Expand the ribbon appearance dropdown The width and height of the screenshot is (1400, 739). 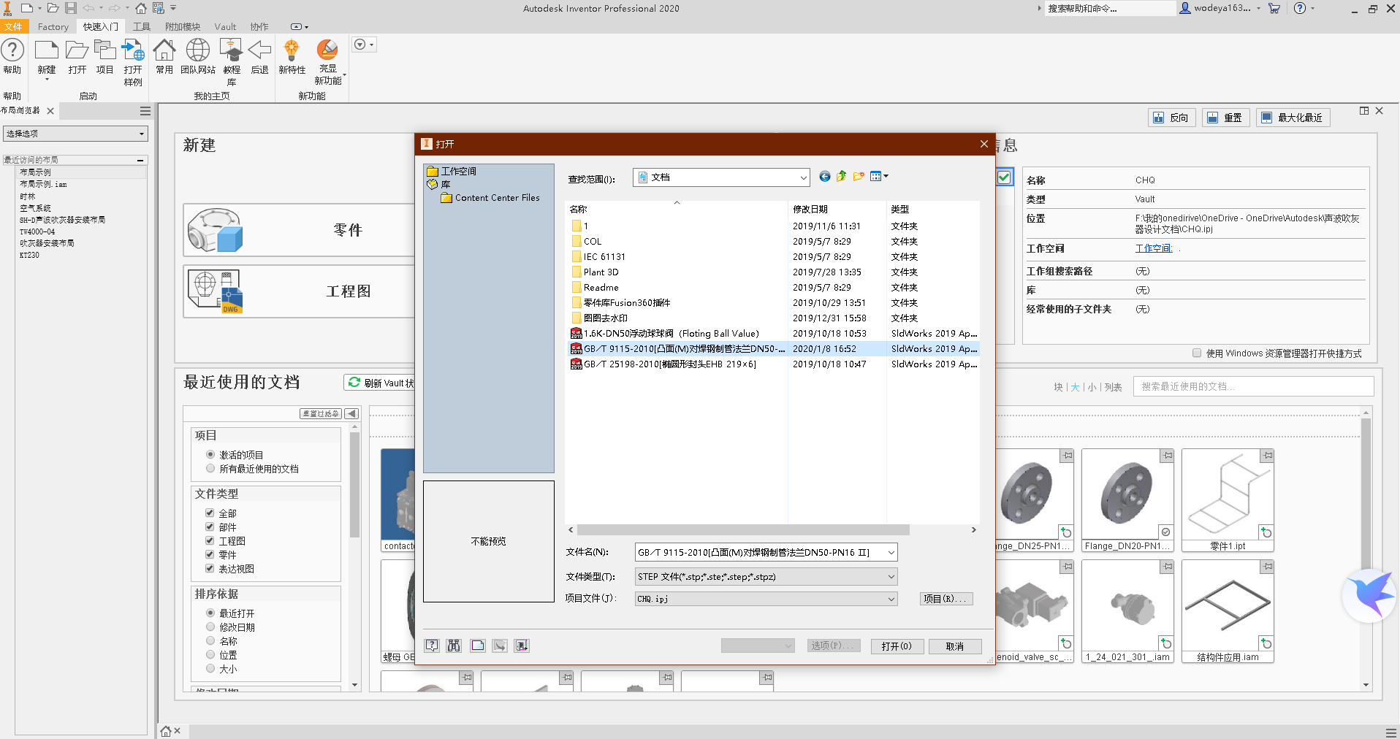click(x=305, y=27)
